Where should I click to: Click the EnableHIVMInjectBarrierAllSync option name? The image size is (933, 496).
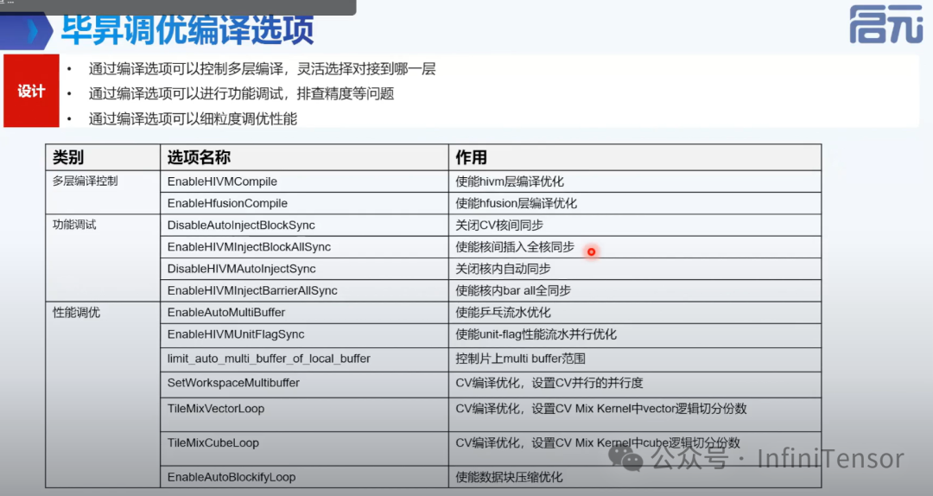pos(252,290)
